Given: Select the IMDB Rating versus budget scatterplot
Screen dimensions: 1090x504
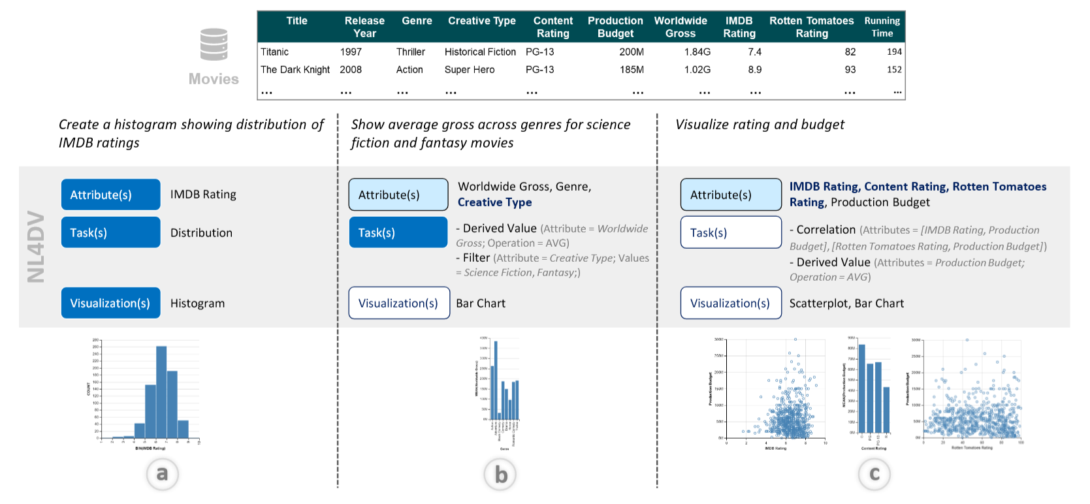Looking at the screenshot, I should [771, 393].
